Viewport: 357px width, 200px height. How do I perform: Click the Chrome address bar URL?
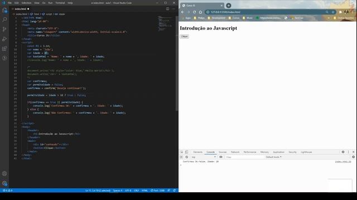(x=225, y=12)
